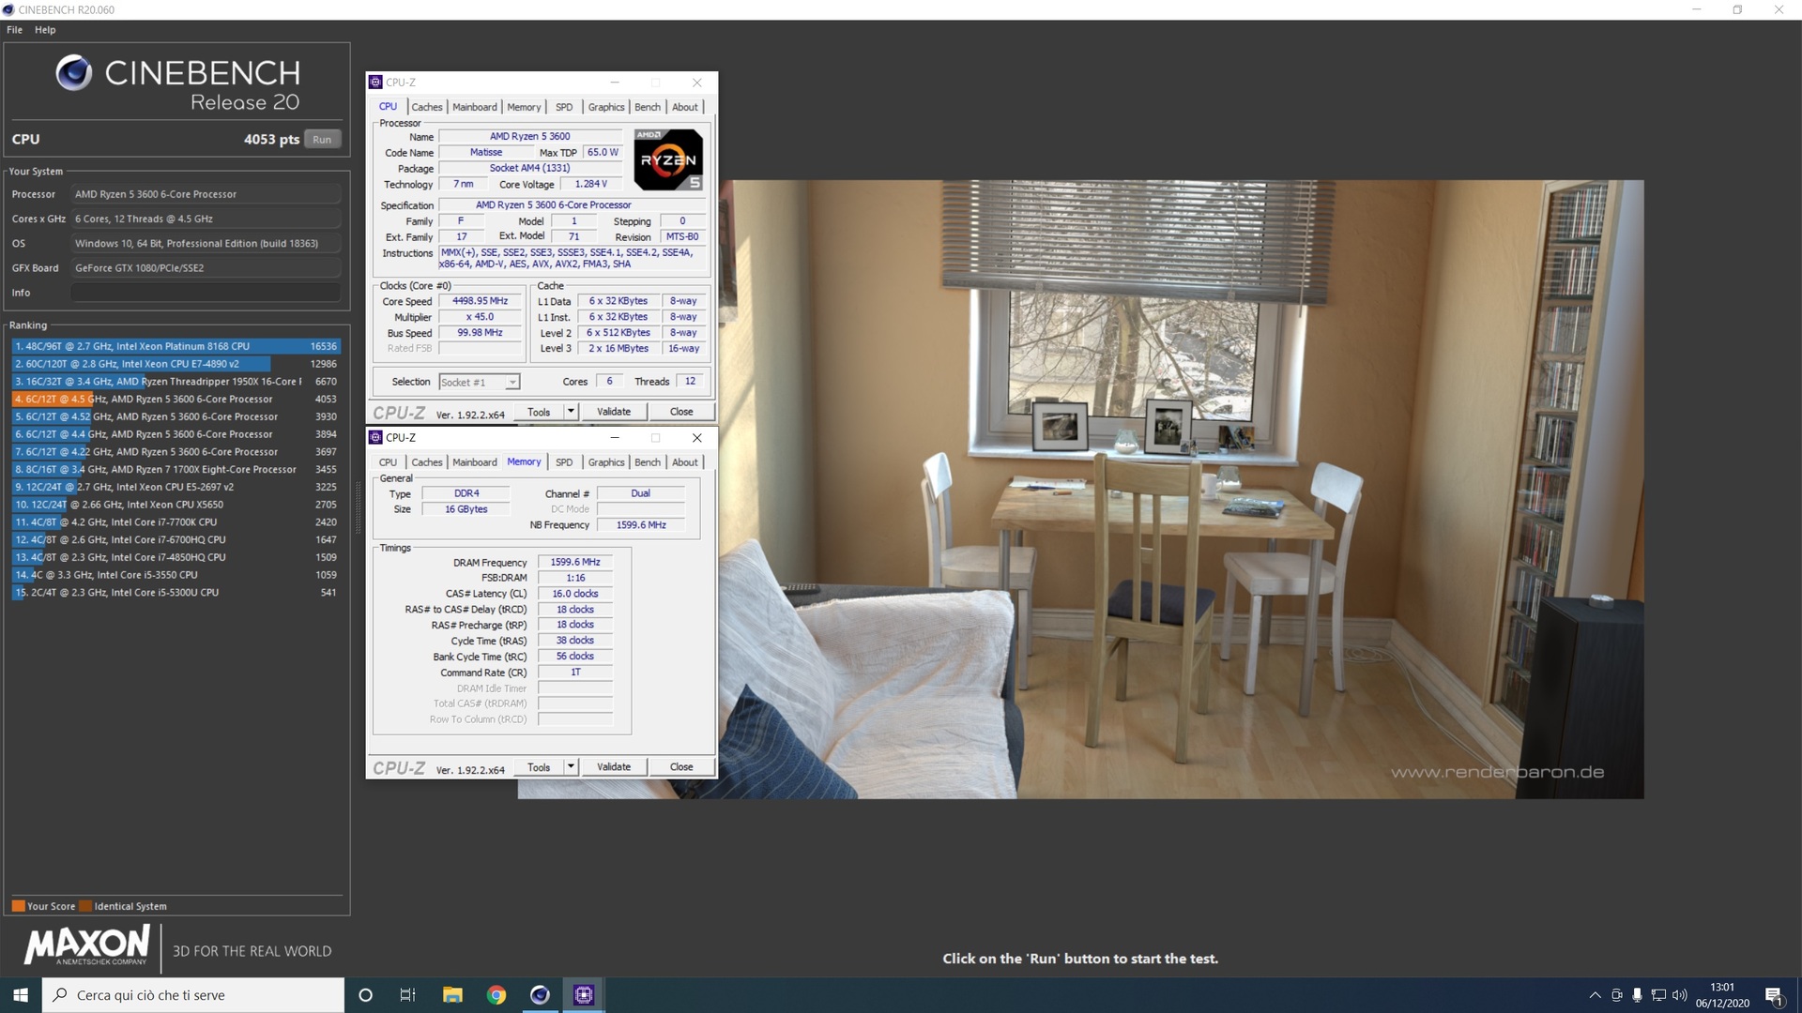Viewport: 1802px width, 1013px height.
Task: Select ranking row Core i5-5300U
Action: coord(176,593)
